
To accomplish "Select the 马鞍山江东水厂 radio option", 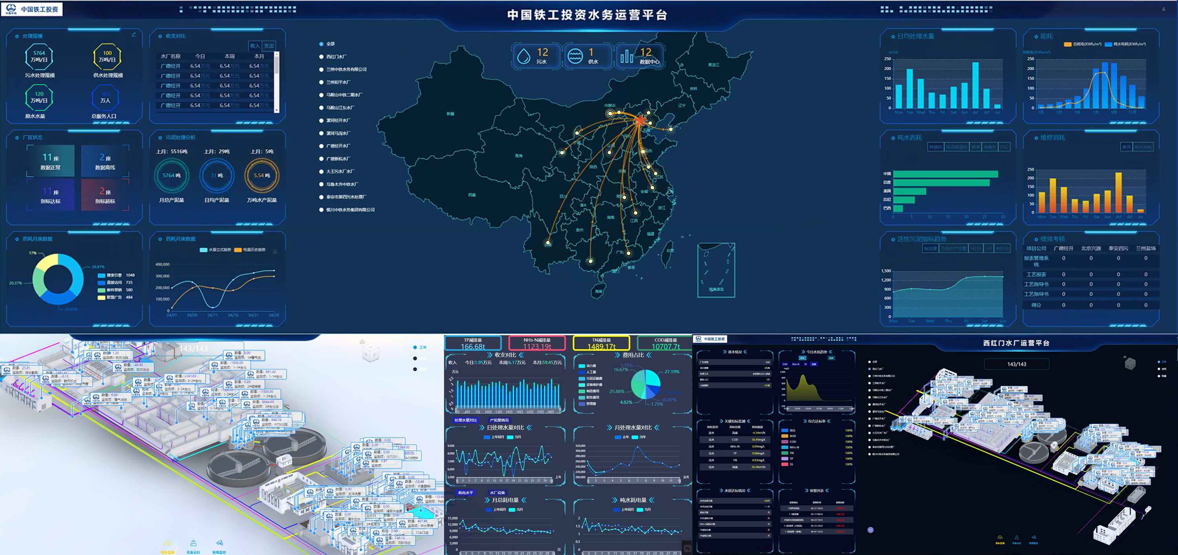I will (x=322, y=108).
